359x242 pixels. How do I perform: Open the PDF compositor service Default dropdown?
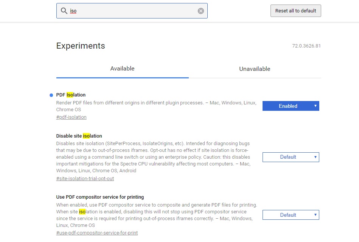coord(291,215)
